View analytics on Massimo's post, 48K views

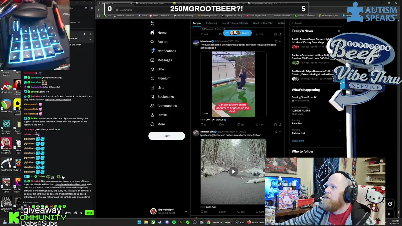[259, 125]
